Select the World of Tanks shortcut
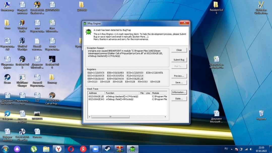Viewport: 272px width, 153px height. pos(22,26)
